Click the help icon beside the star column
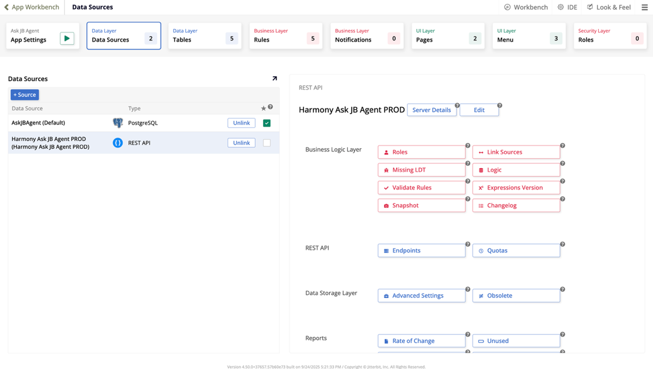The height and width of the screenshot is (369, 653). (270, 107)
